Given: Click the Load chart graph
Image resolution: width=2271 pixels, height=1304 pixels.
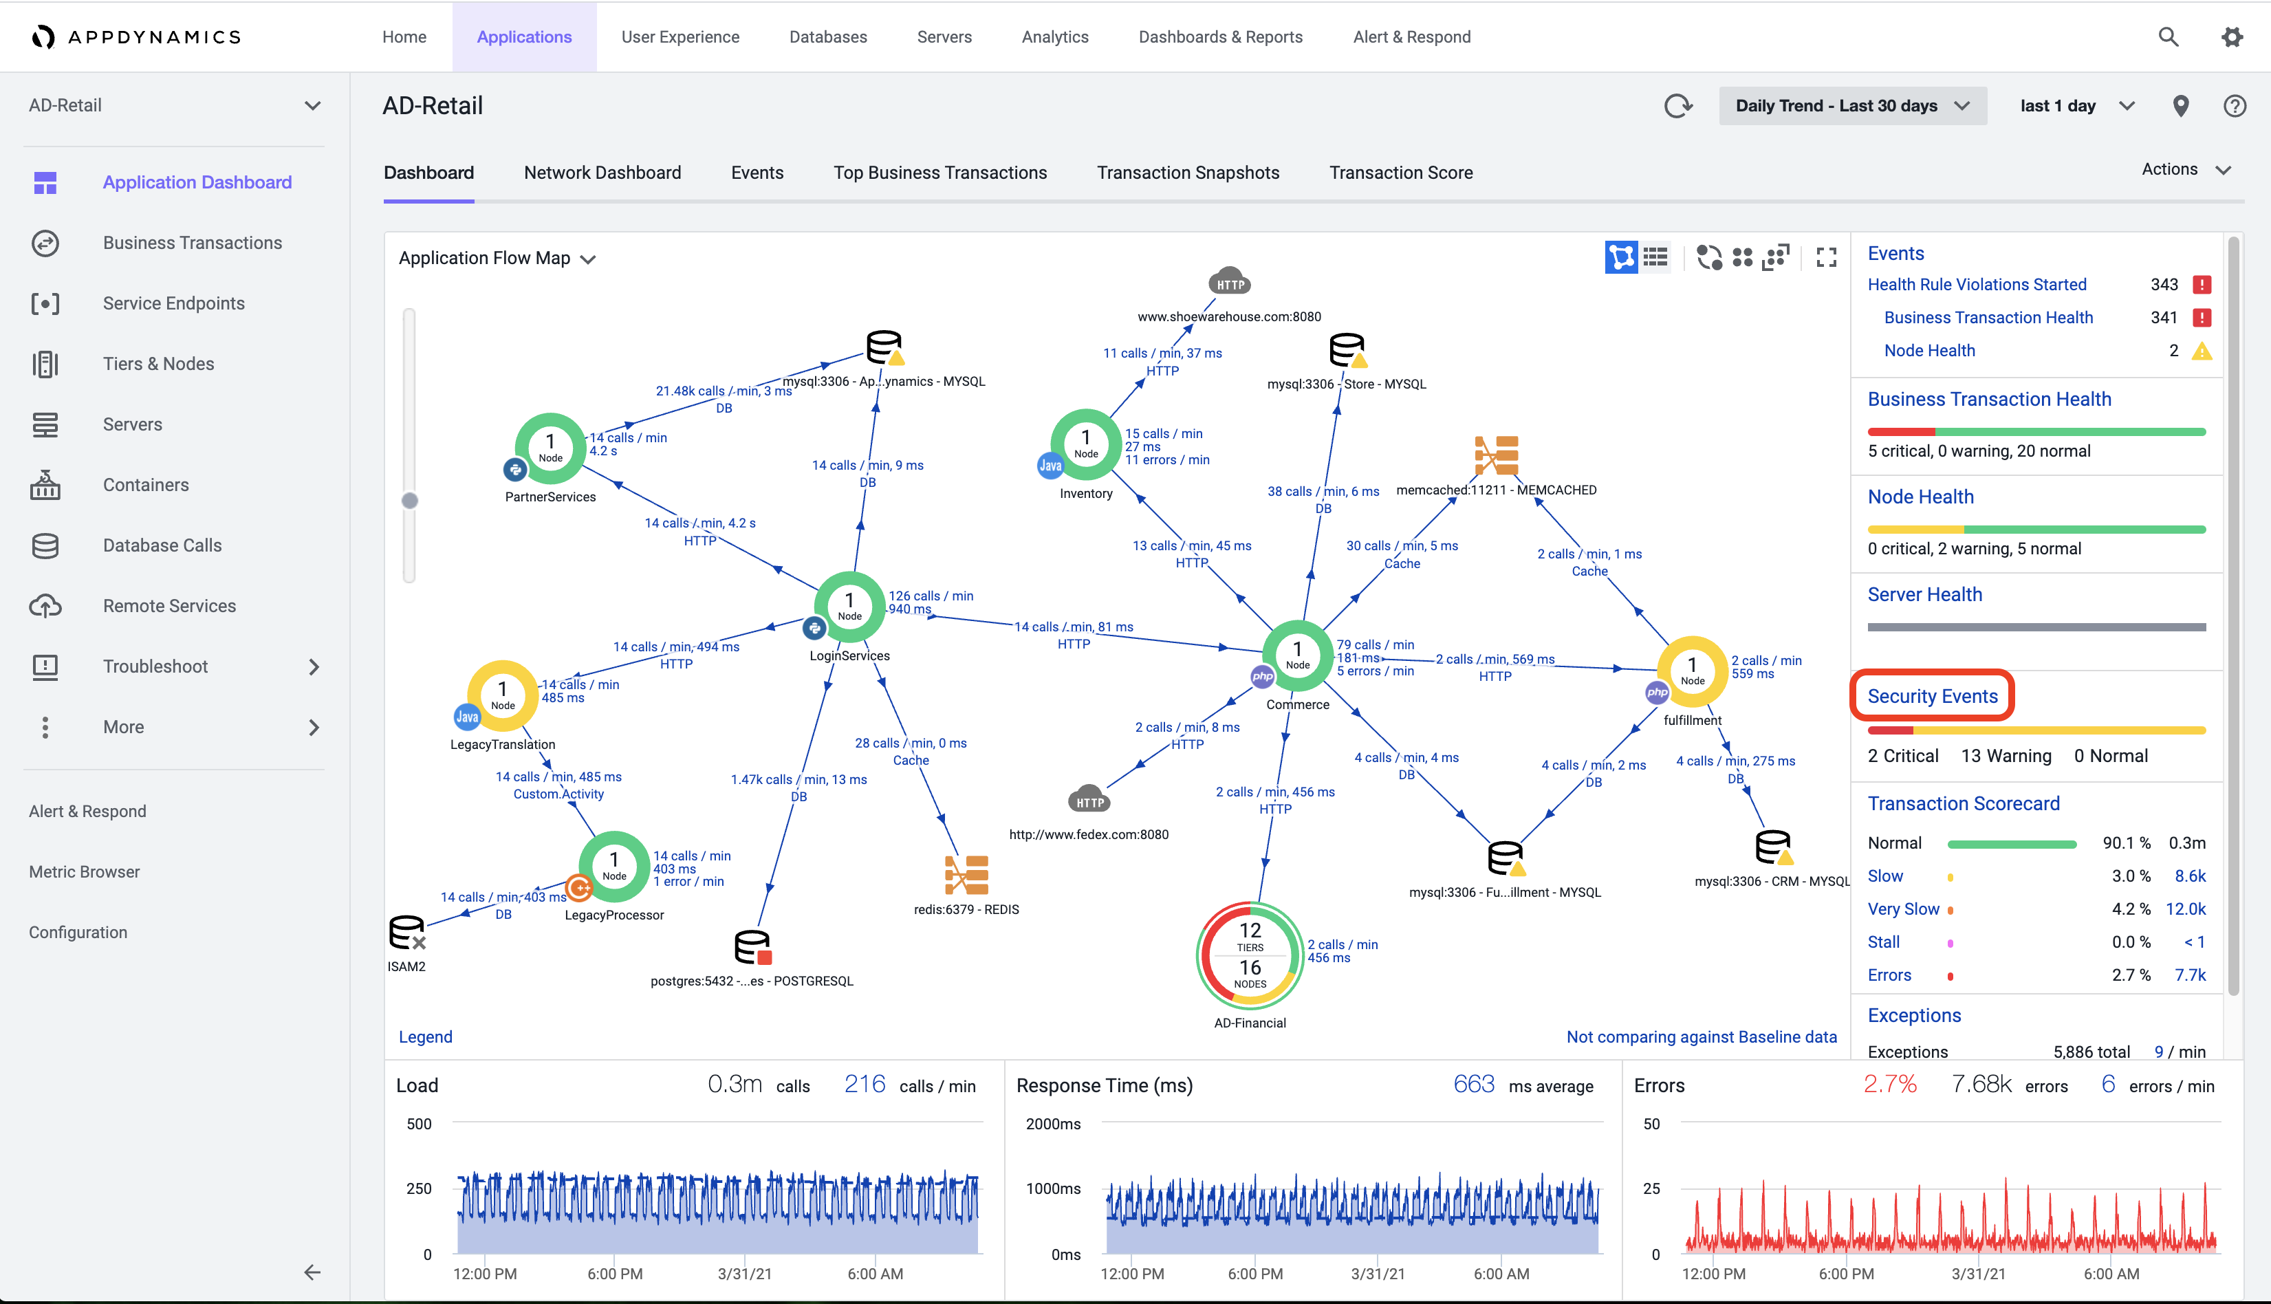Looking at the screenshot, I should pos(717,1188).
